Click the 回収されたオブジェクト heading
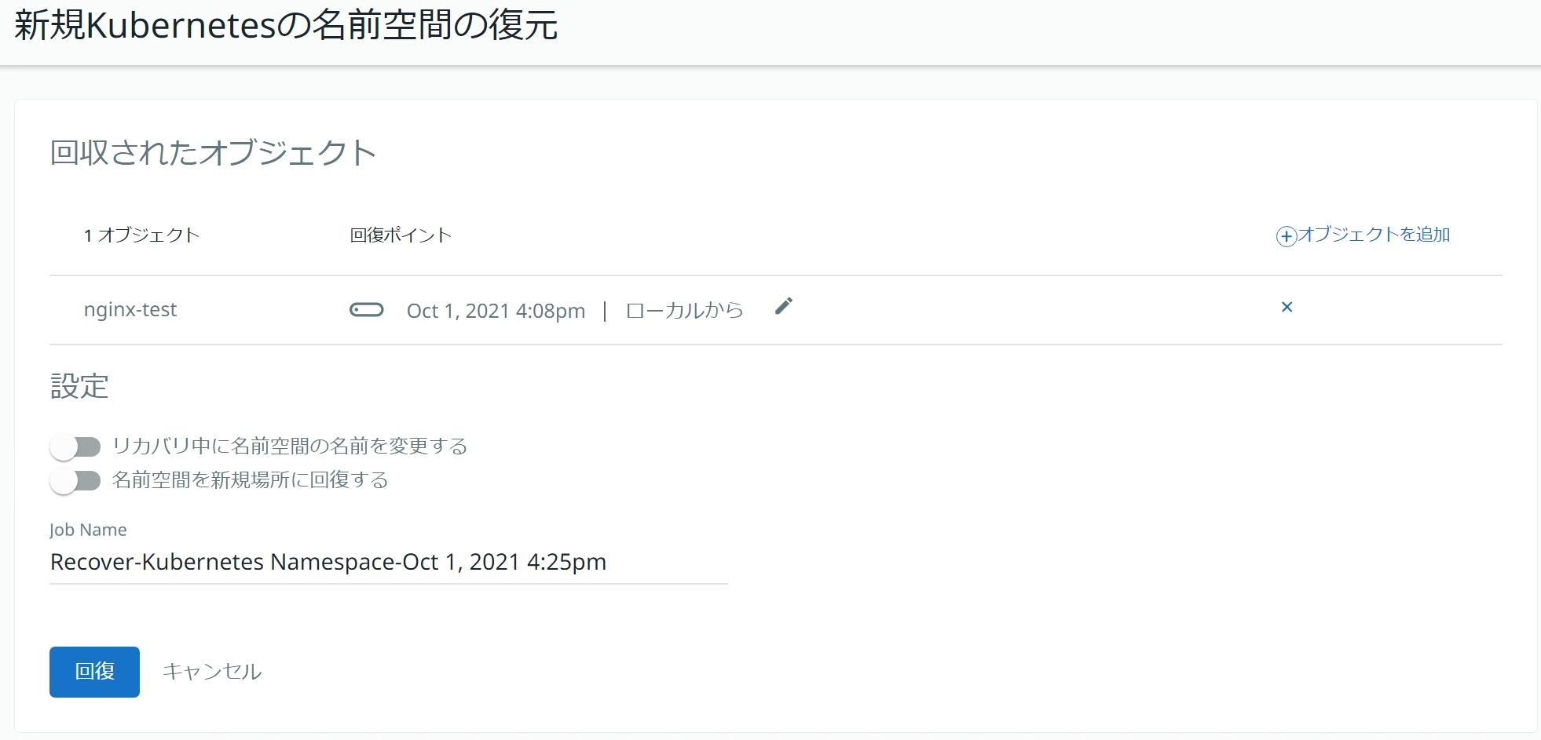 point(213,153)
